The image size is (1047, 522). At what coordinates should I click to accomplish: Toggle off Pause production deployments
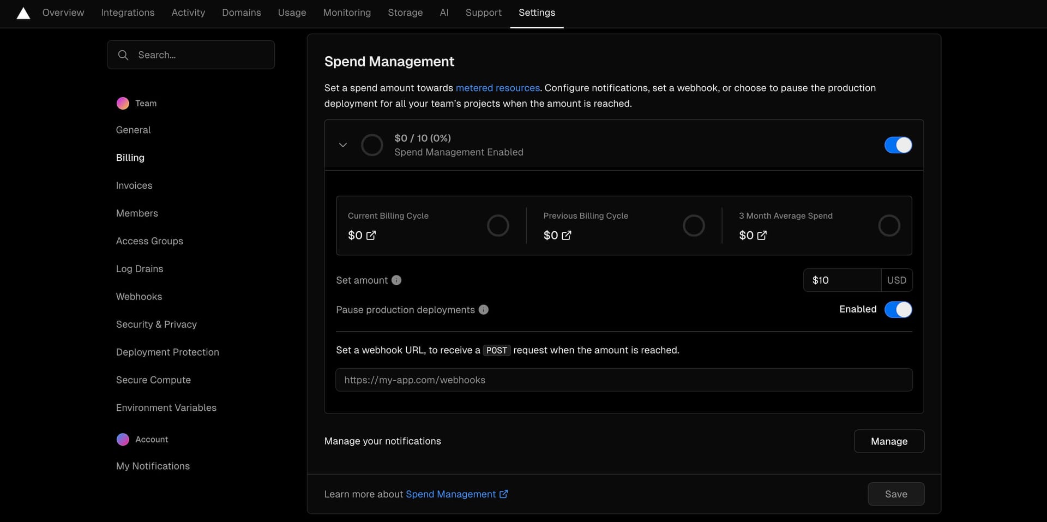point(898,309)
